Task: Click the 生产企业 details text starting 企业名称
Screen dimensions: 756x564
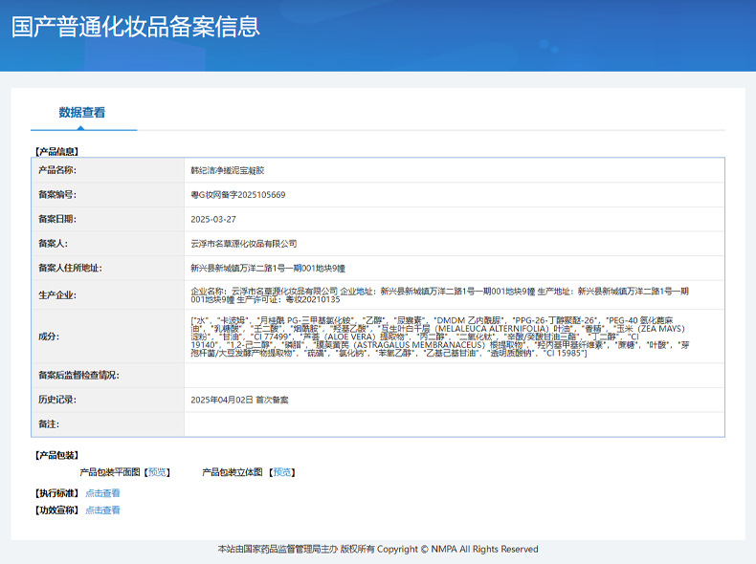Action: (x=439, y=295)
